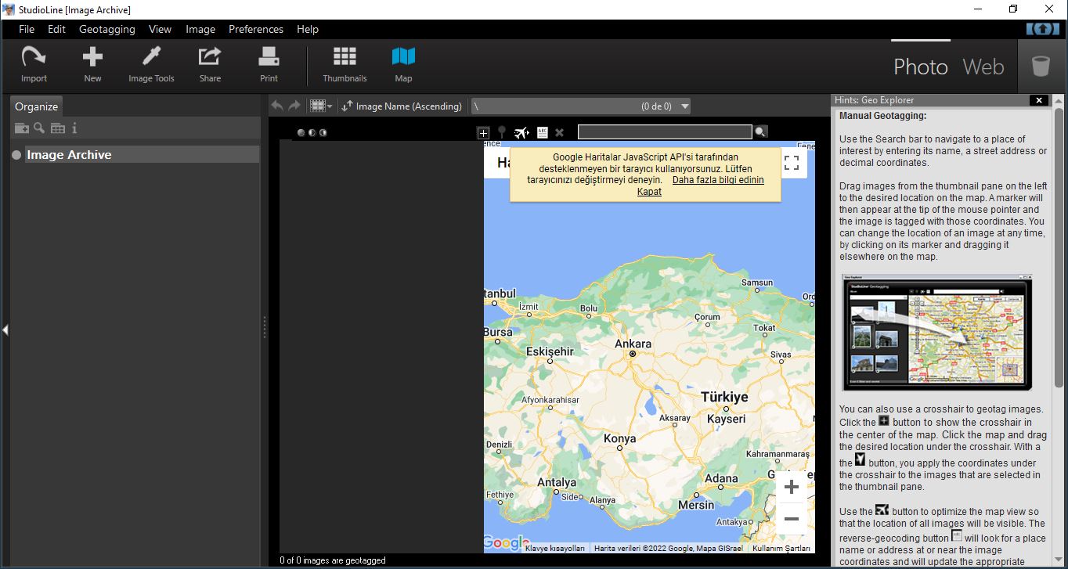
Task: Remove geotag with the X button
Action: tap(560, 133)
